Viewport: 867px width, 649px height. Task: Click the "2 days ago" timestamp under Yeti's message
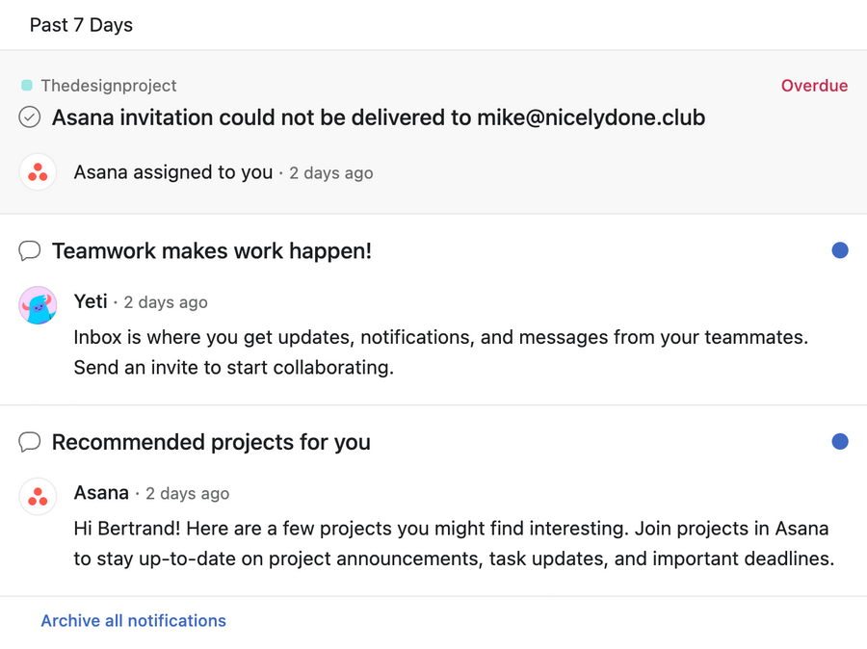[x=165, y=301]
